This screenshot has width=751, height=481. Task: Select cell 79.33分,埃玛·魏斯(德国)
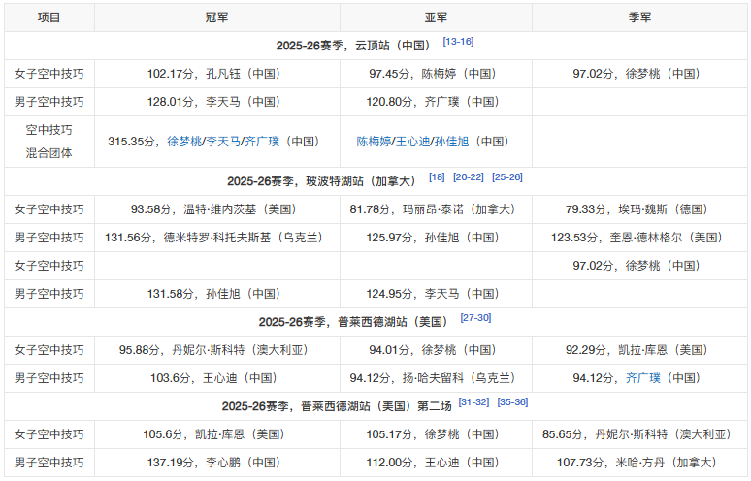click(639, 209)
